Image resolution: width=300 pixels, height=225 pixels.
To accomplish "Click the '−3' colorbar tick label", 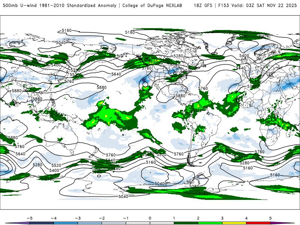I will [78, 218].
